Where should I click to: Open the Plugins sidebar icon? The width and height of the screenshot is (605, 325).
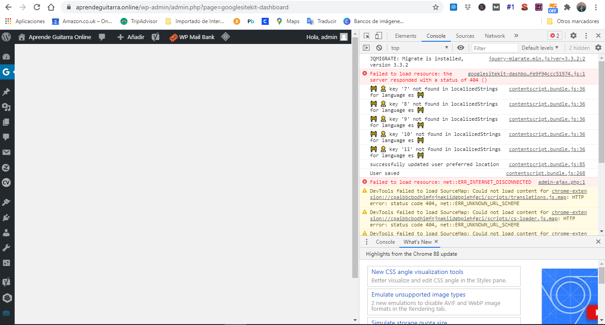6,218
